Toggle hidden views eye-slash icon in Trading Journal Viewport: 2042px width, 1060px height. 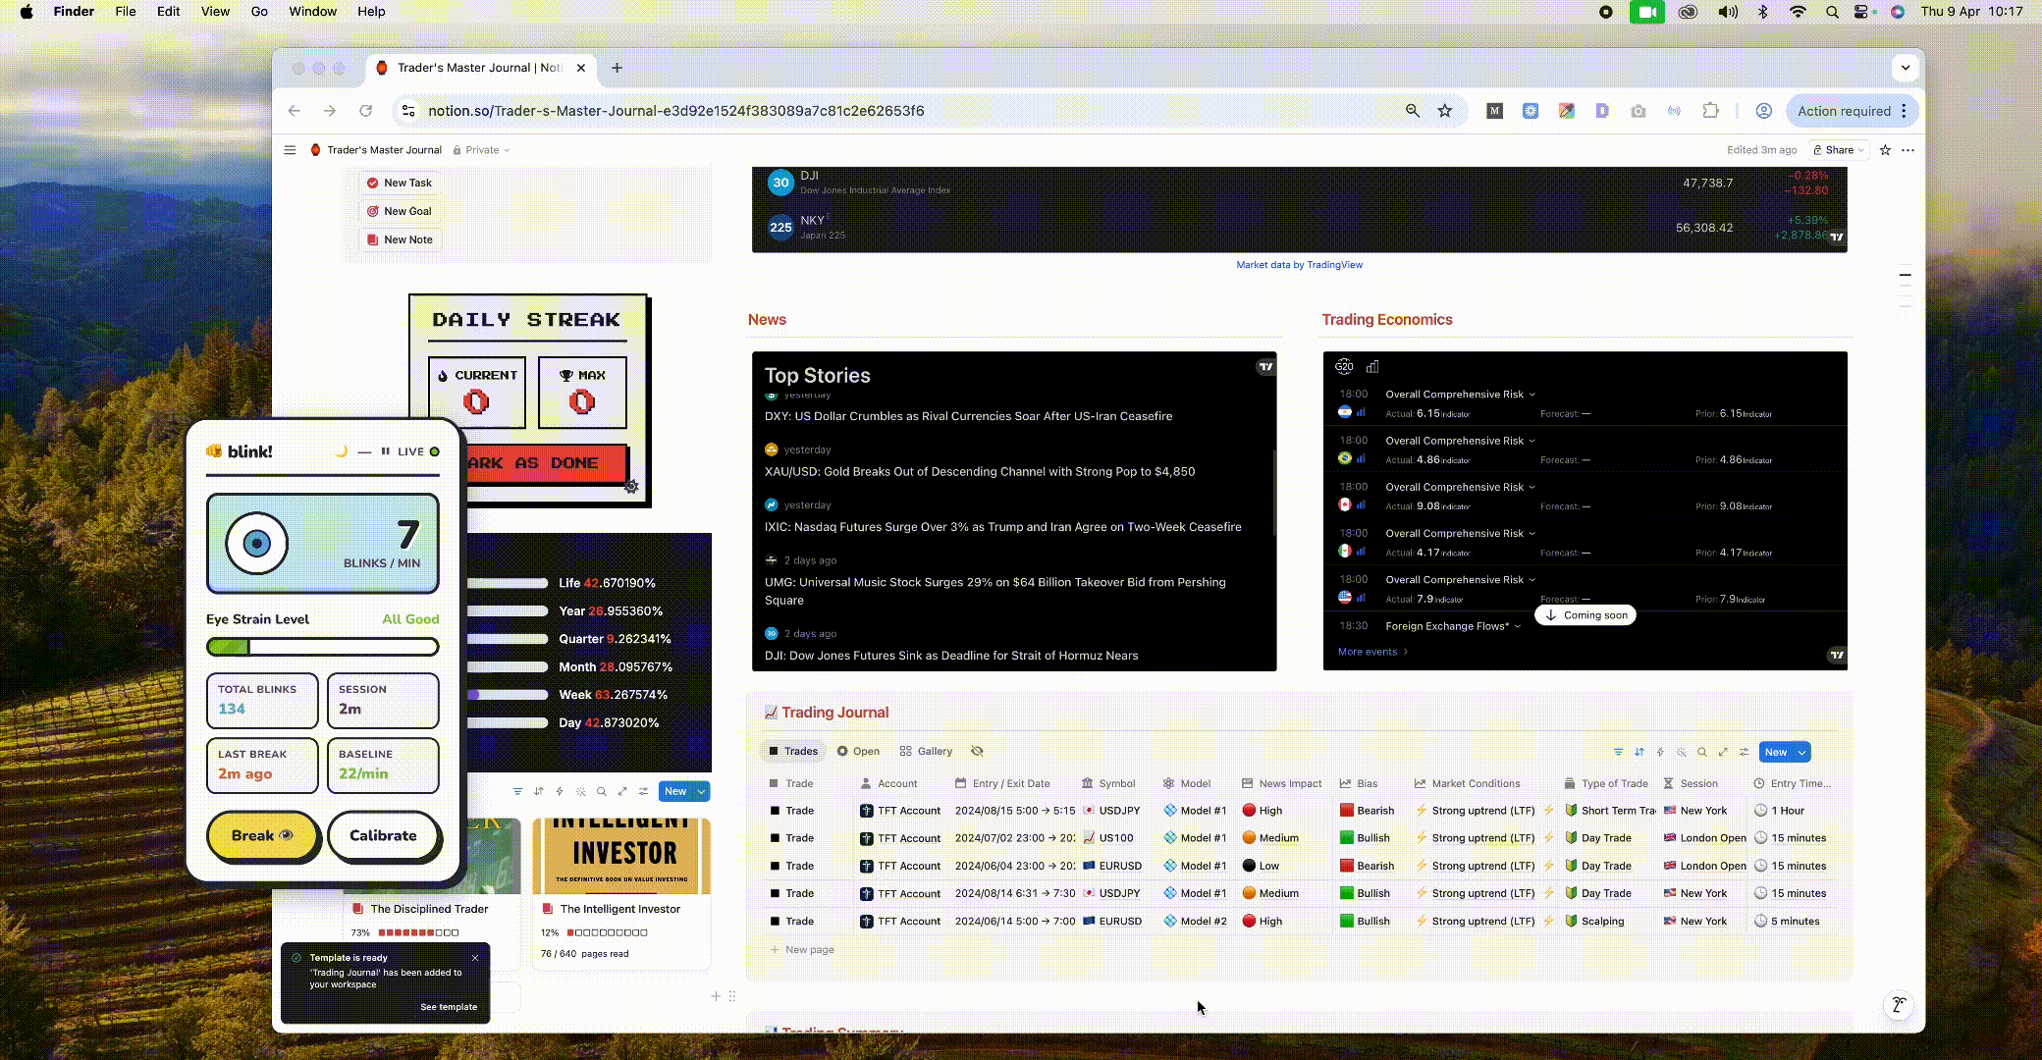(x=977, y=751)
